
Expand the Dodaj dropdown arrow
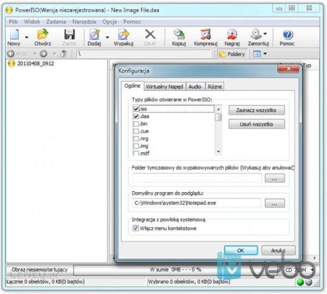pos(107,38)
